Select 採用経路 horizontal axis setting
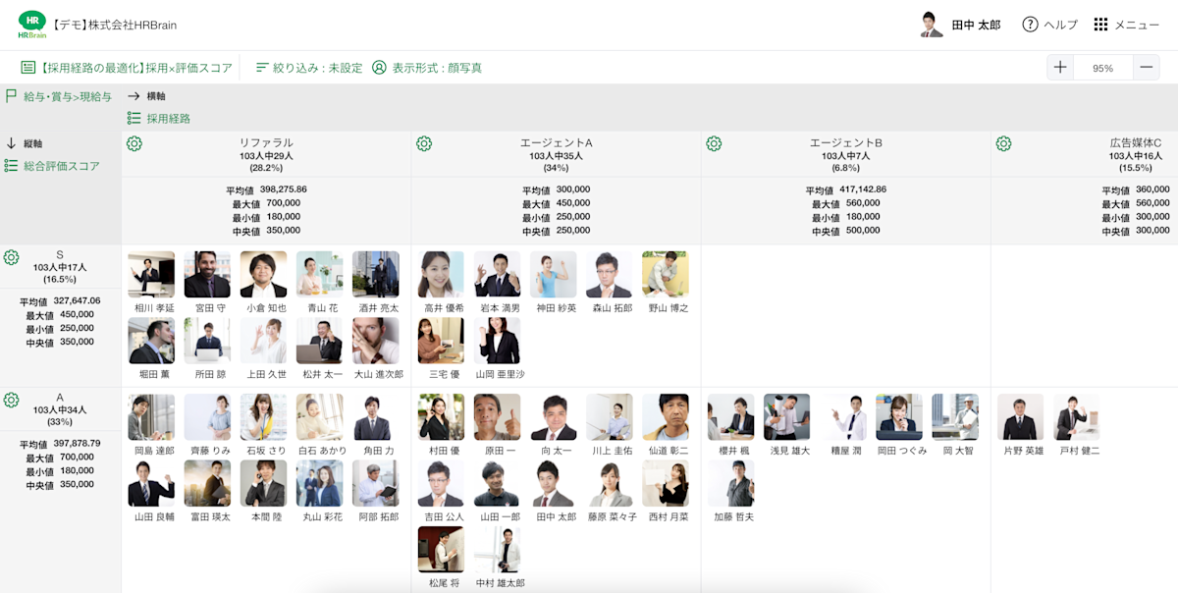Image resolution: width=1178 pixels, height=593 pixels. [x=159, y=118]
